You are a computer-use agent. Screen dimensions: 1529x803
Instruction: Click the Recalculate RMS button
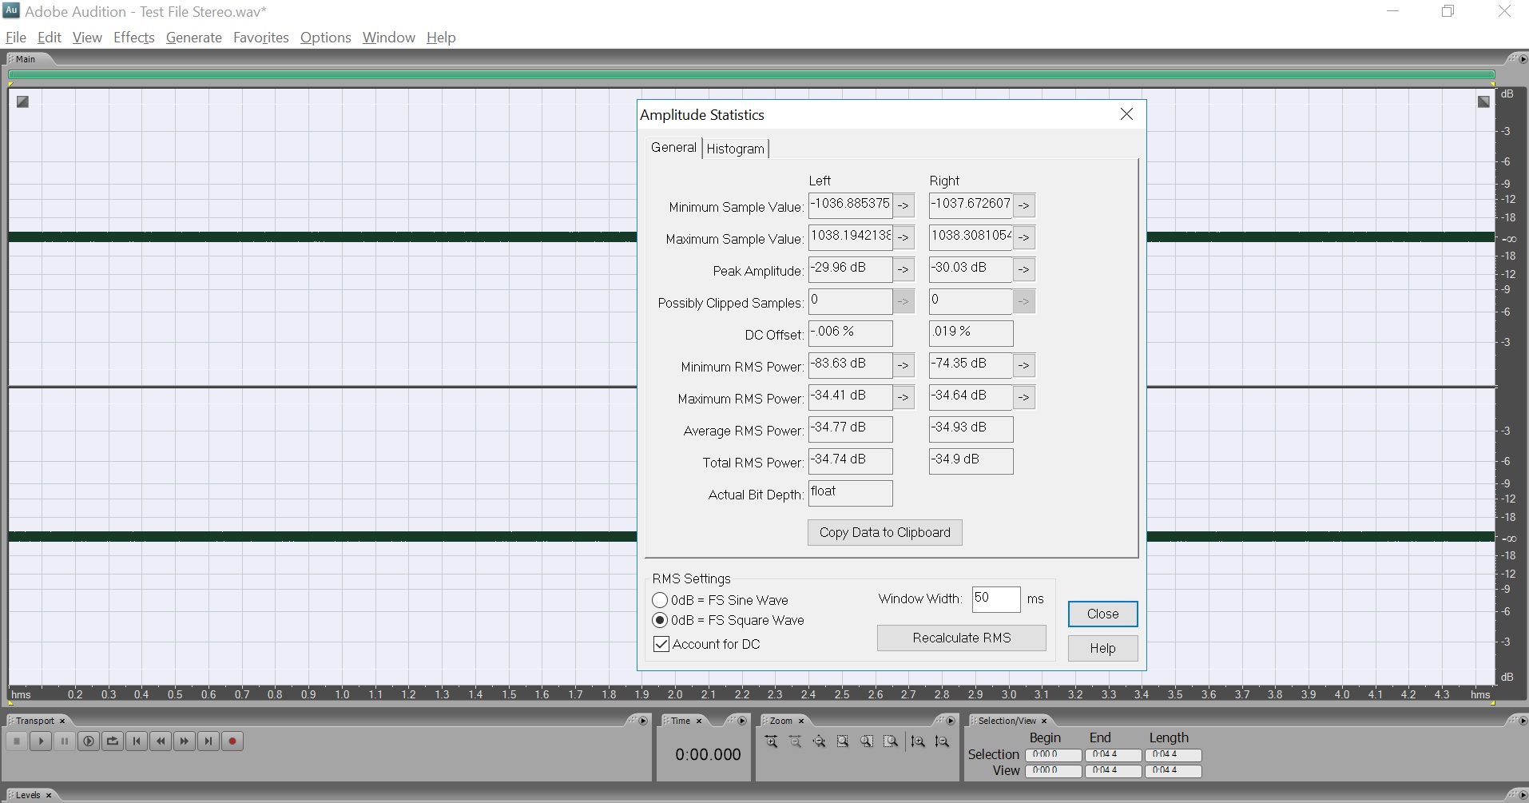pos(961,638)
